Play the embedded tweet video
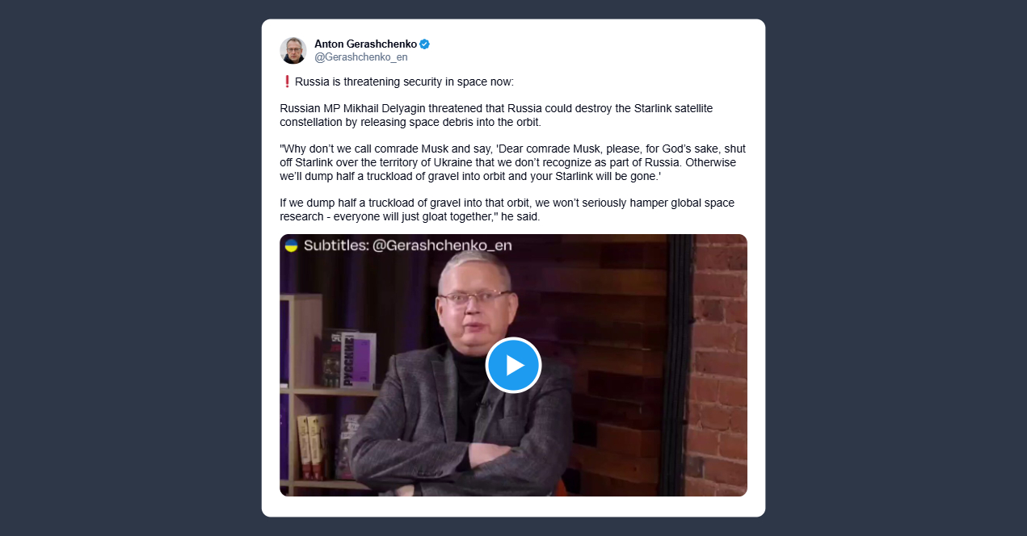This screenshot has width=1027, height=536. pyautogui.click(x=513, y=365)
